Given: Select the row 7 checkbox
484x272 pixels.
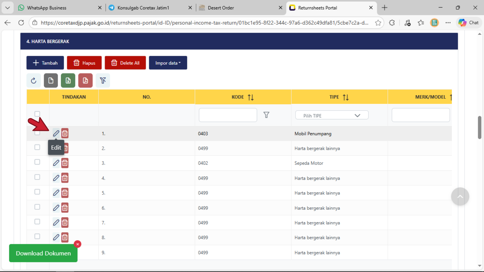Looking at the screenshot, I should coord(37,222).
